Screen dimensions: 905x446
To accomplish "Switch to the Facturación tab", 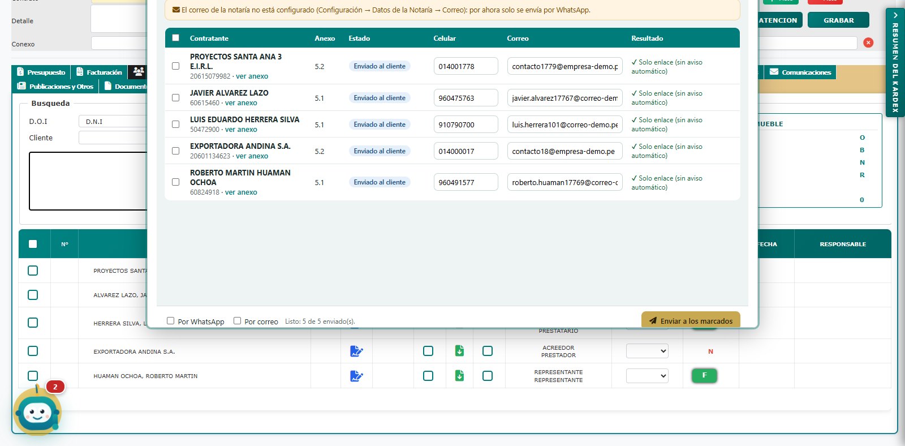I will tap(99, 72).
